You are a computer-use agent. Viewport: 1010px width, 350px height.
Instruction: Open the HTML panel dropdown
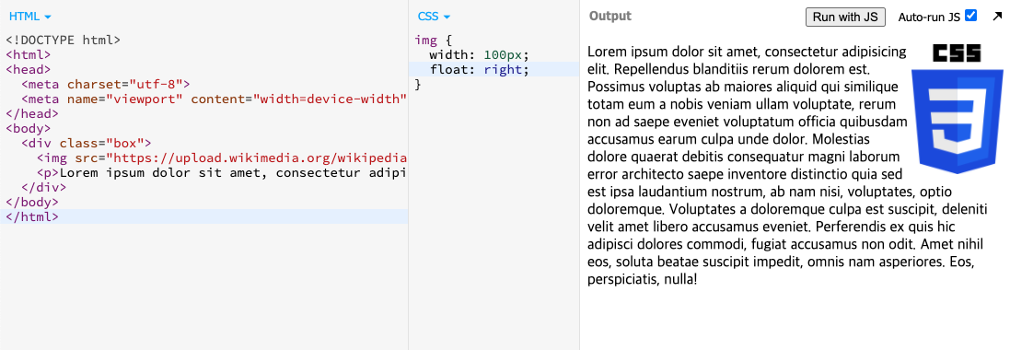click(x=29, y=16)
